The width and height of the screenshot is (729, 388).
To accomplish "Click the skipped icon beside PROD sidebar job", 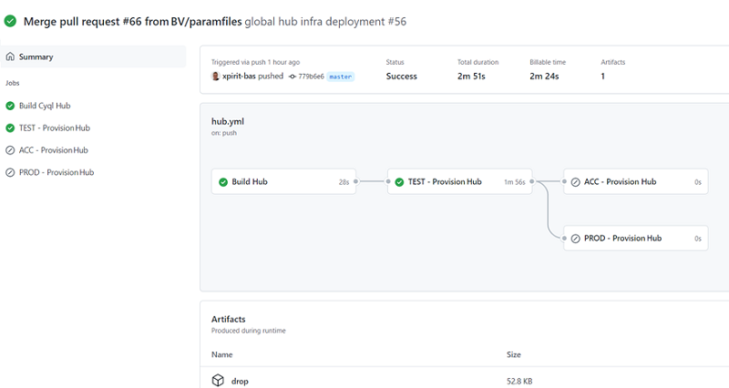I will (x=10, y=172).
